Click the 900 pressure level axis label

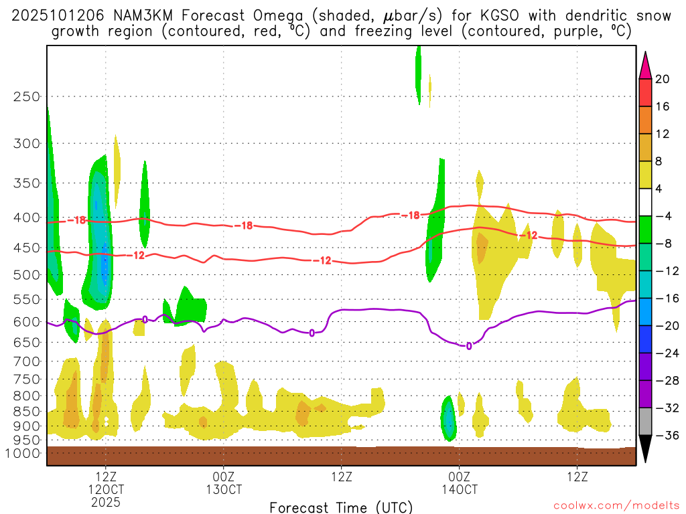[x=27, y=426]
